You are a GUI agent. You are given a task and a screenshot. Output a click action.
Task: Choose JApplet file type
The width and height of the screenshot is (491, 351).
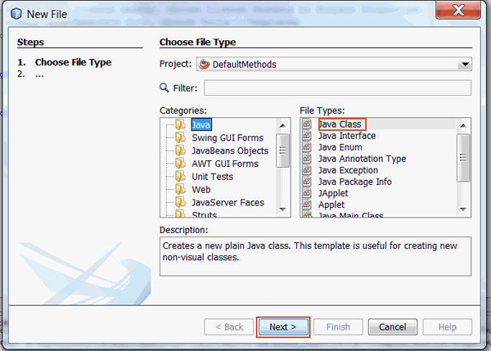point(333,193)
